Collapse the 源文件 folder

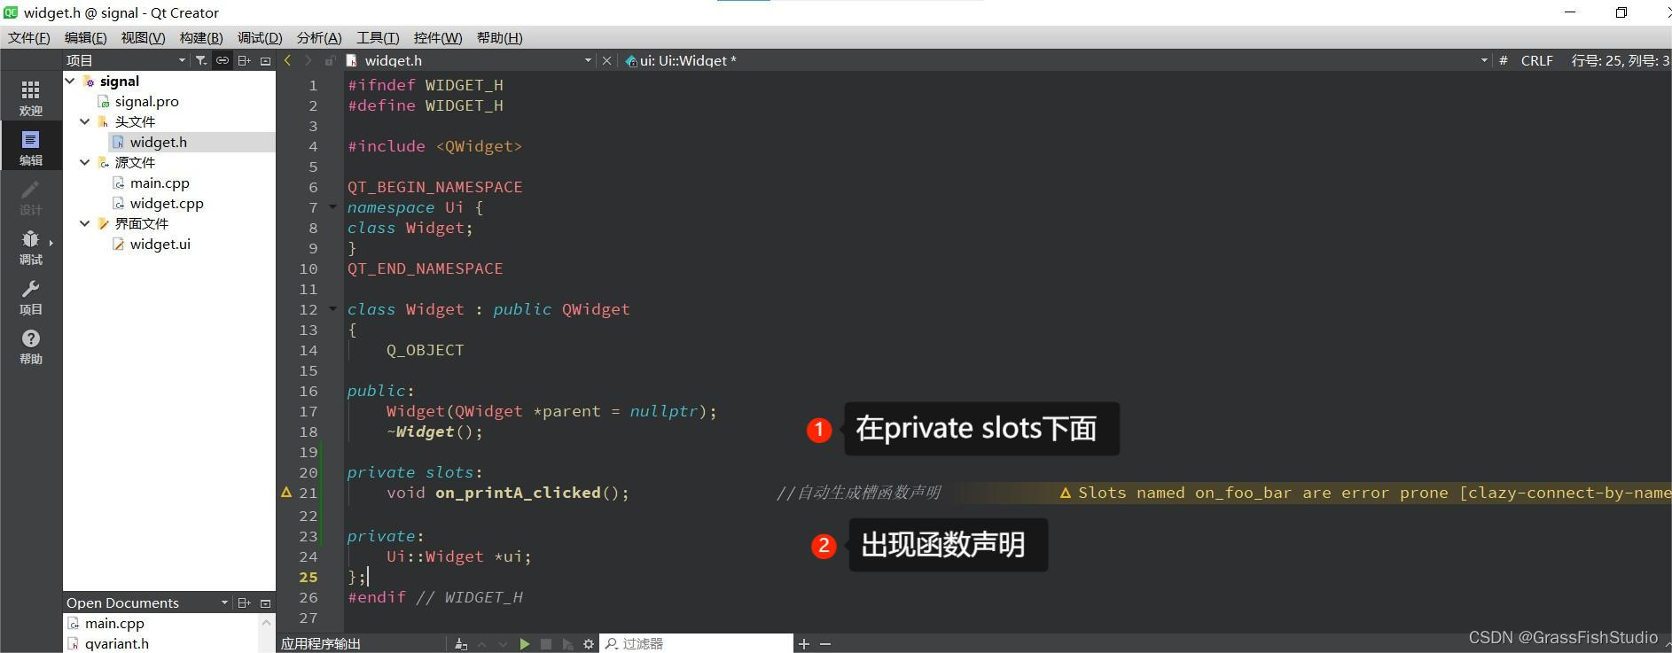85,162
